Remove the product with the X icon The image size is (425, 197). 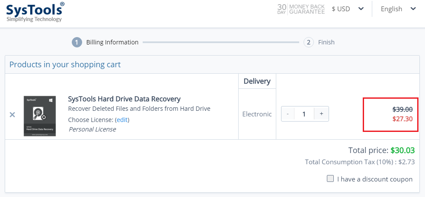coord(12,115)
